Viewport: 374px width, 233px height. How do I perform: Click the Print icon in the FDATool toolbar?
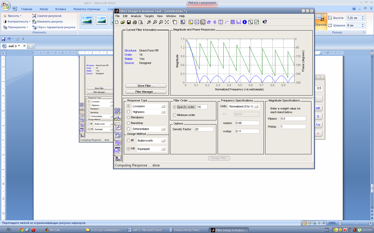click(135, 22)
